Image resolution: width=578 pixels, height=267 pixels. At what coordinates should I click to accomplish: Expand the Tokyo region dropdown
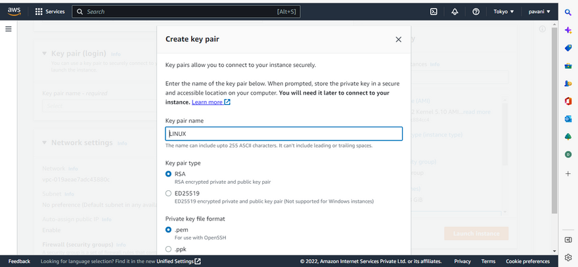click(x=503, y=12)
